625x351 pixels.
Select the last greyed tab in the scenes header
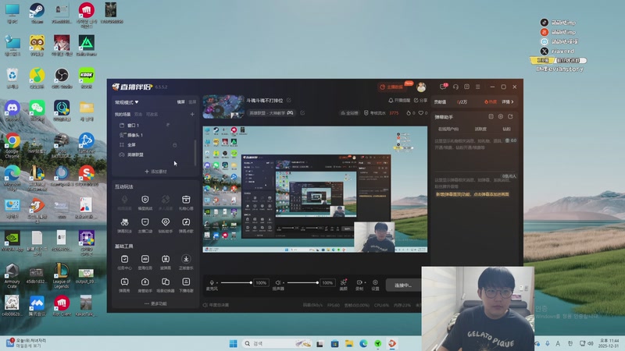(x=152, y=114)
